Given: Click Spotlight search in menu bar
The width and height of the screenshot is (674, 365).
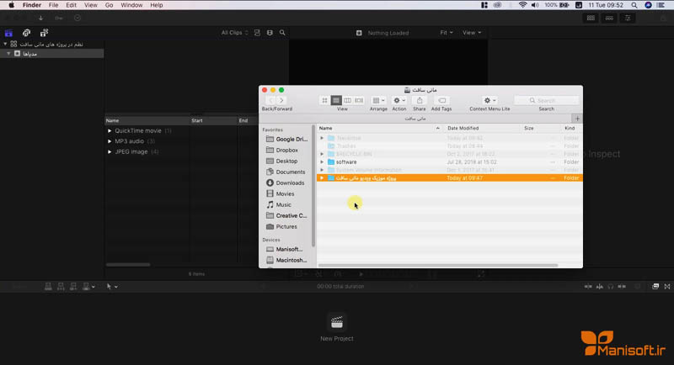Looking at the screenshot, I should (634, 5).
